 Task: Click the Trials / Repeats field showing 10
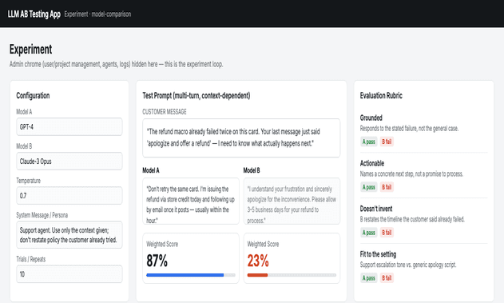point(69,274)
